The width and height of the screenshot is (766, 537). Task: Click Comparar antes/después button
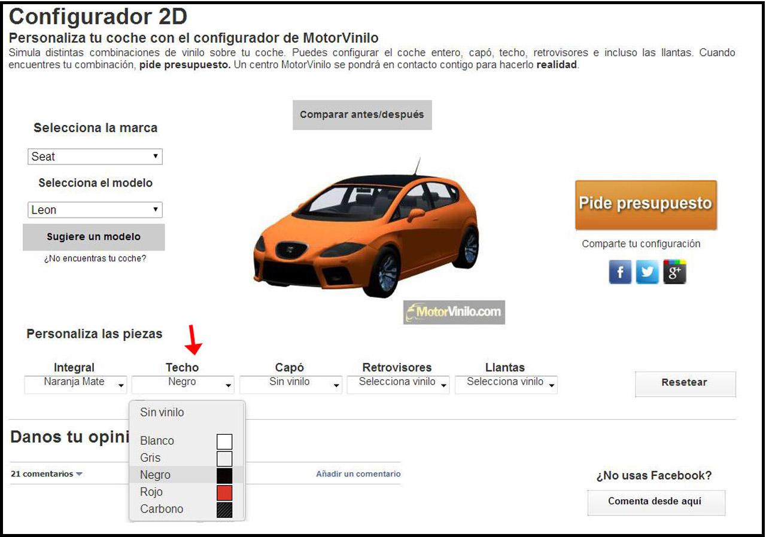pyautogui.click(x=362, y=115)
